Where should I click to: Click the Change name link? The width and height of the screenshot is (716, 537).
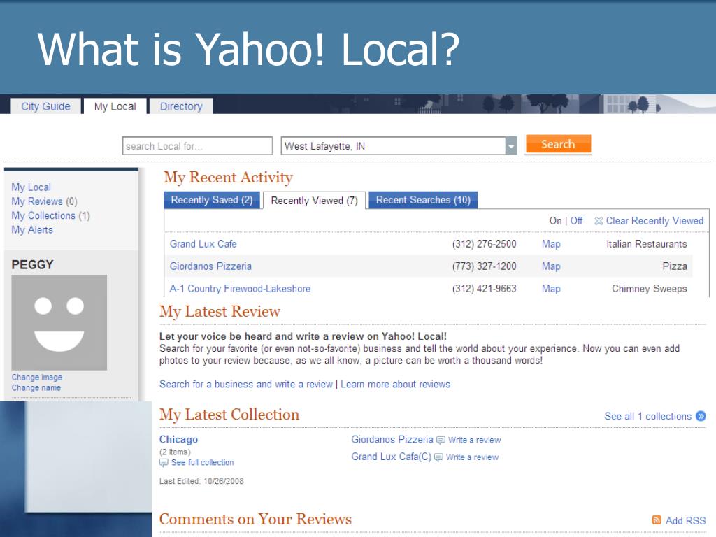36,387
